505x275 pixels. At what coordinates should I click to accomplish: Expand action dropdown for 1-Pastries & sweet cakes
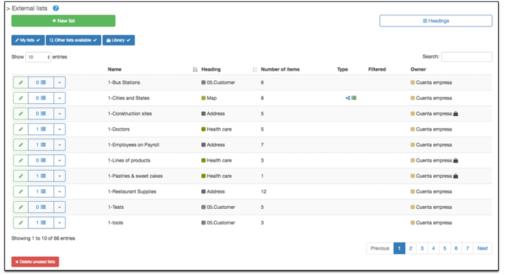[60, 176]
